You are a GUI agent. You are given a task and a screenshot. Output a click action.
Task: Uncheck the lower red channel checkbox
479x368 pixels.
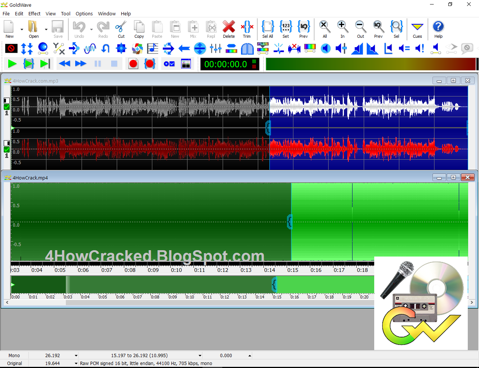click(6, 149)
